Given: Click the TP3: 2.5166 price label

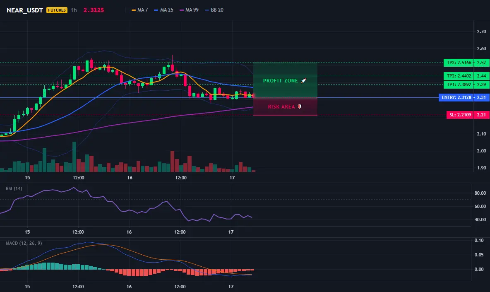Looking at the screenshot, I should [x=459, y=63].
